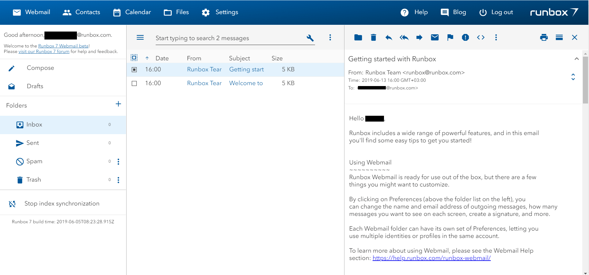Open Help page

[414, 12]
